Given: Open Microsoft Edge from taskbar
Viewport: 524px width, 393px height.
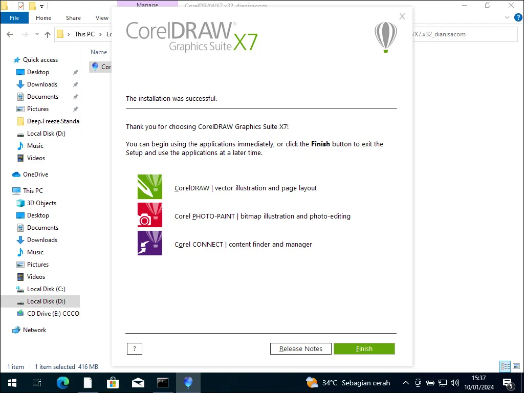Looking at the screenshot, I should pos(62,382).
